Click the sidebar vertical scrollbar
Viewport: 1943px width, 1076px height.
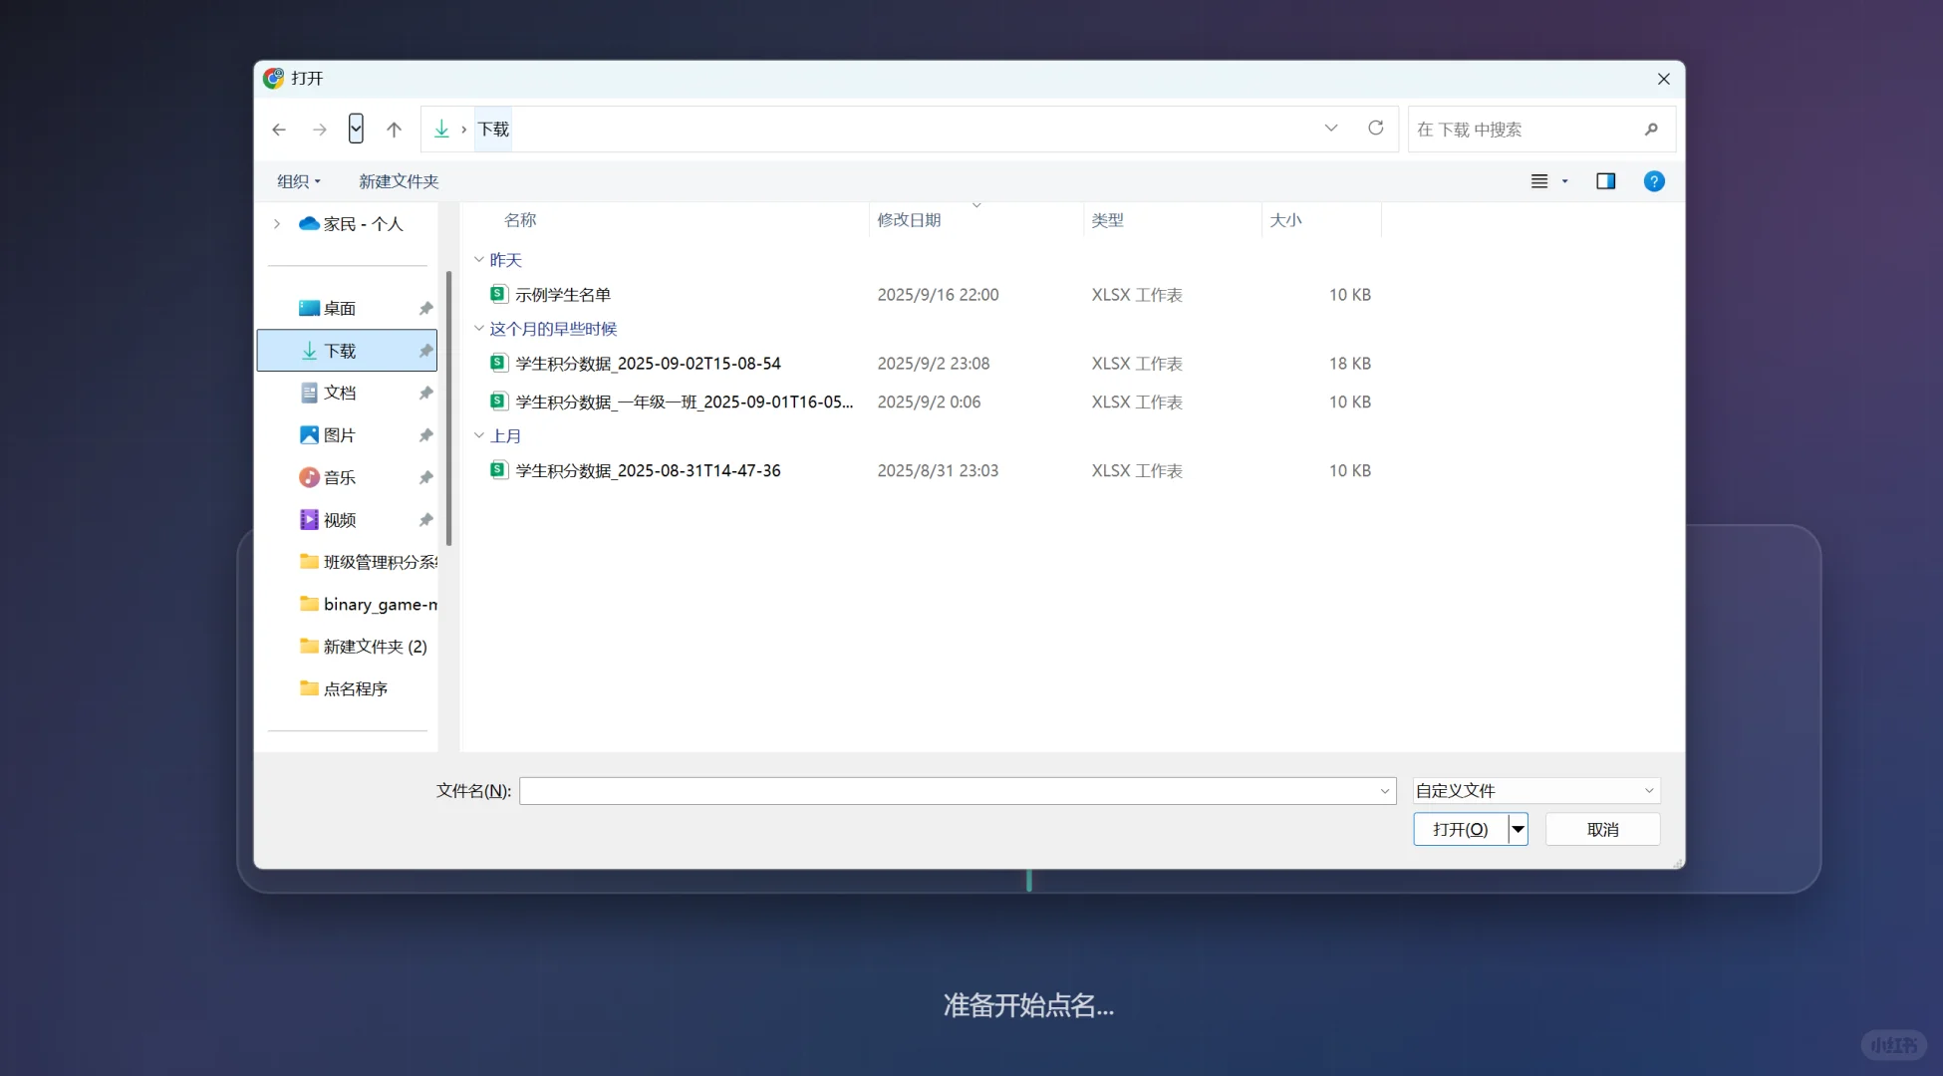pyautogui.click(x=448, y=408)
